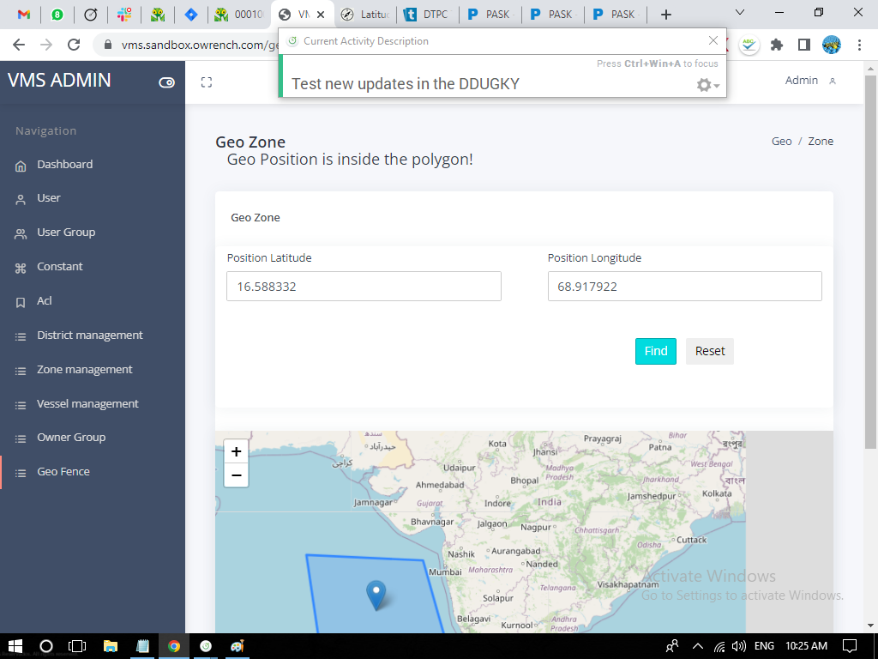Open District management menu

point(89,336)
